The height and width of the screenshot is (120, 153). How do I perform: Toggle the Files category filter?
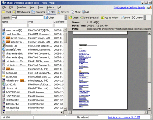51,12
